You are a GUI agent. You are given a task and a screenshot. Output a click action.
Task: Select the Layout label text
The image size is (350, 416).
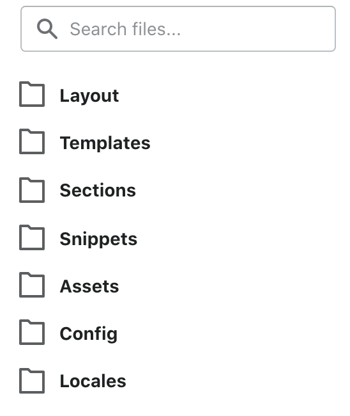pos(89,96)
